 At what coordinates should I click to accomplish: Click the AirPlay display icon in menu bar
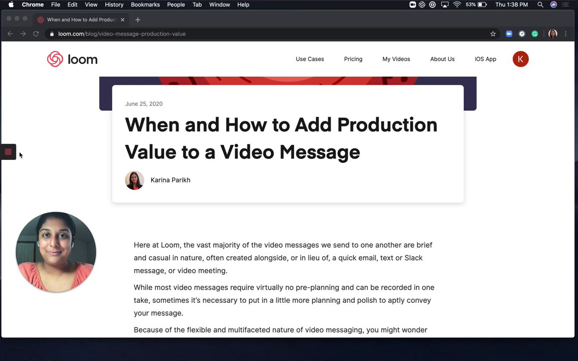pyautogui.click(x=445, y=5)
